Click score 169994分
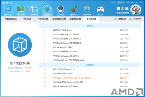The image size is (145, 97). (124, 56)
